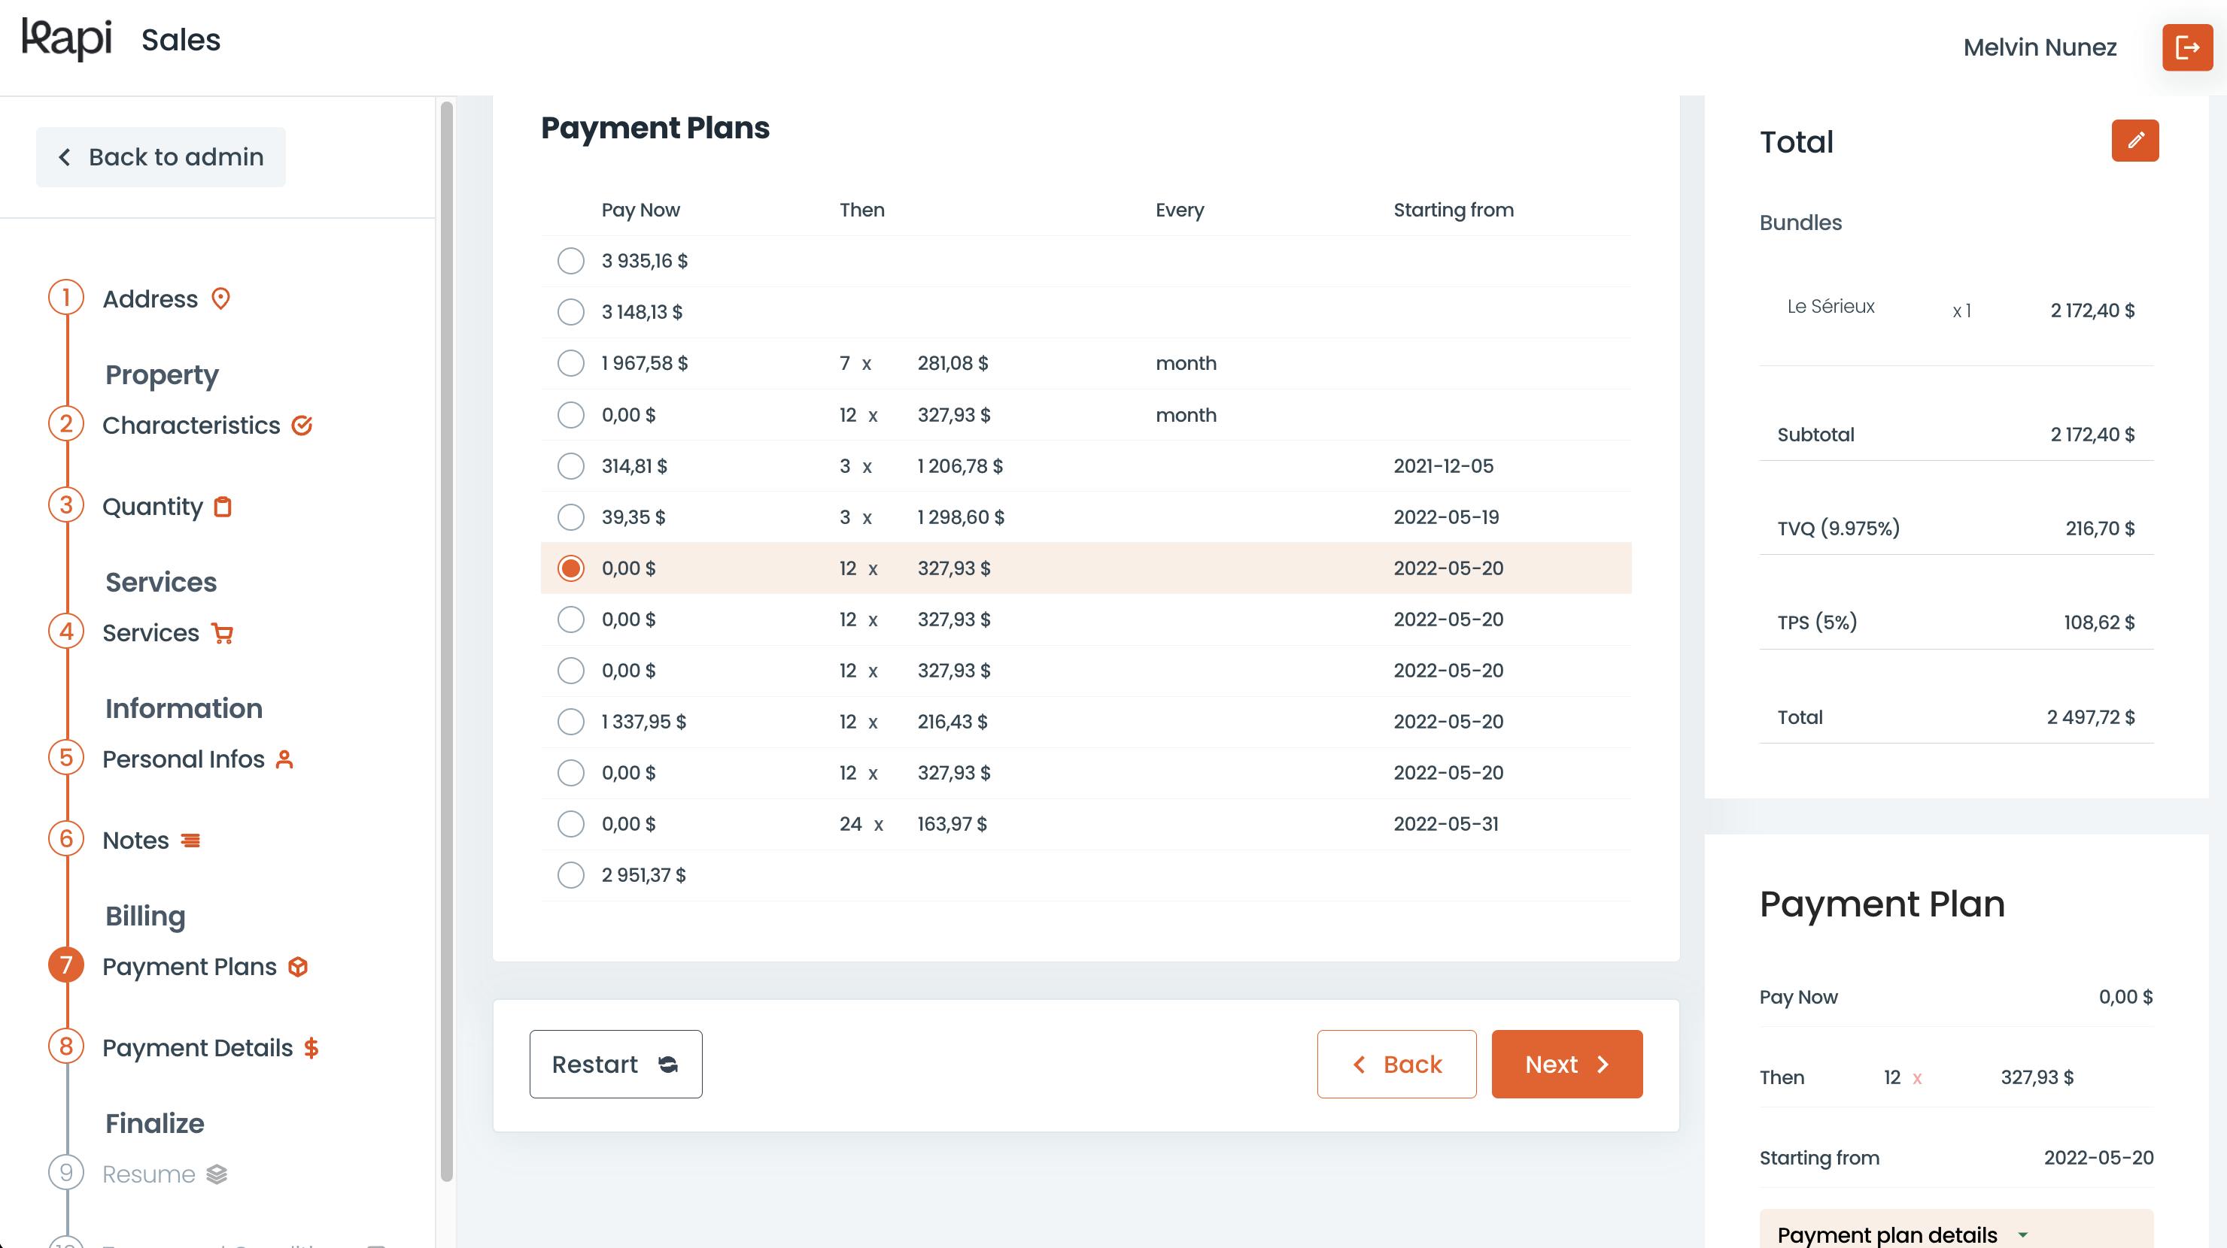This screenshot has height=1248, width=2227.
Task: Click the Payment Details dollar icon
Action: [x=311, y=1047]
